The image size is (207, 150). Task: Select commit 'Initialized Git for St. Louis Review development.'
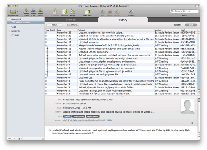click(x=121, y=94)
